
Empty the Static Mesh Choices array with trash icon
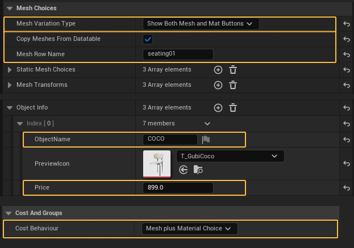(232, 70)
